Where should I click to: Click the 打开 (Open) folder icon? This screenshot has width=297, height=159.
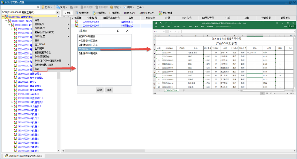(x=43, y=7)
